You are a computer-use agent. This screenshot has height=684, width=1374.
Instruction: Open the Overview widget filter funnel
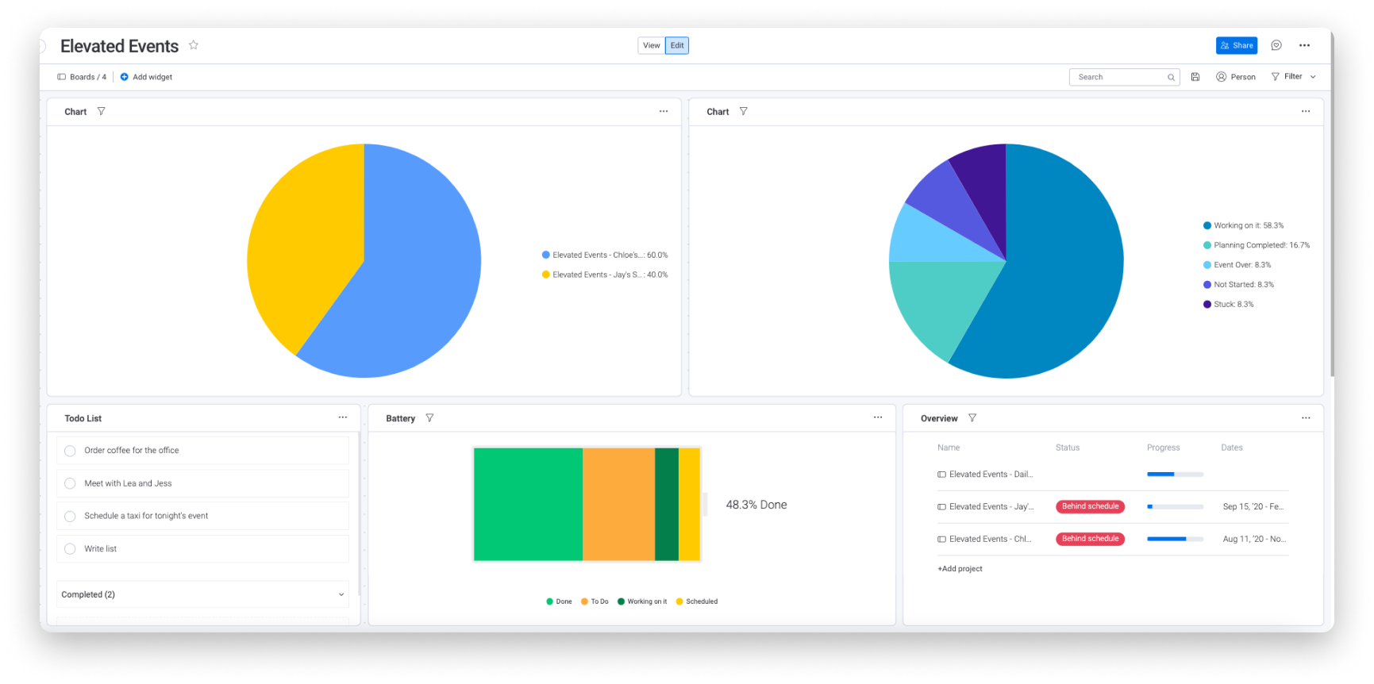coord(972,417)
